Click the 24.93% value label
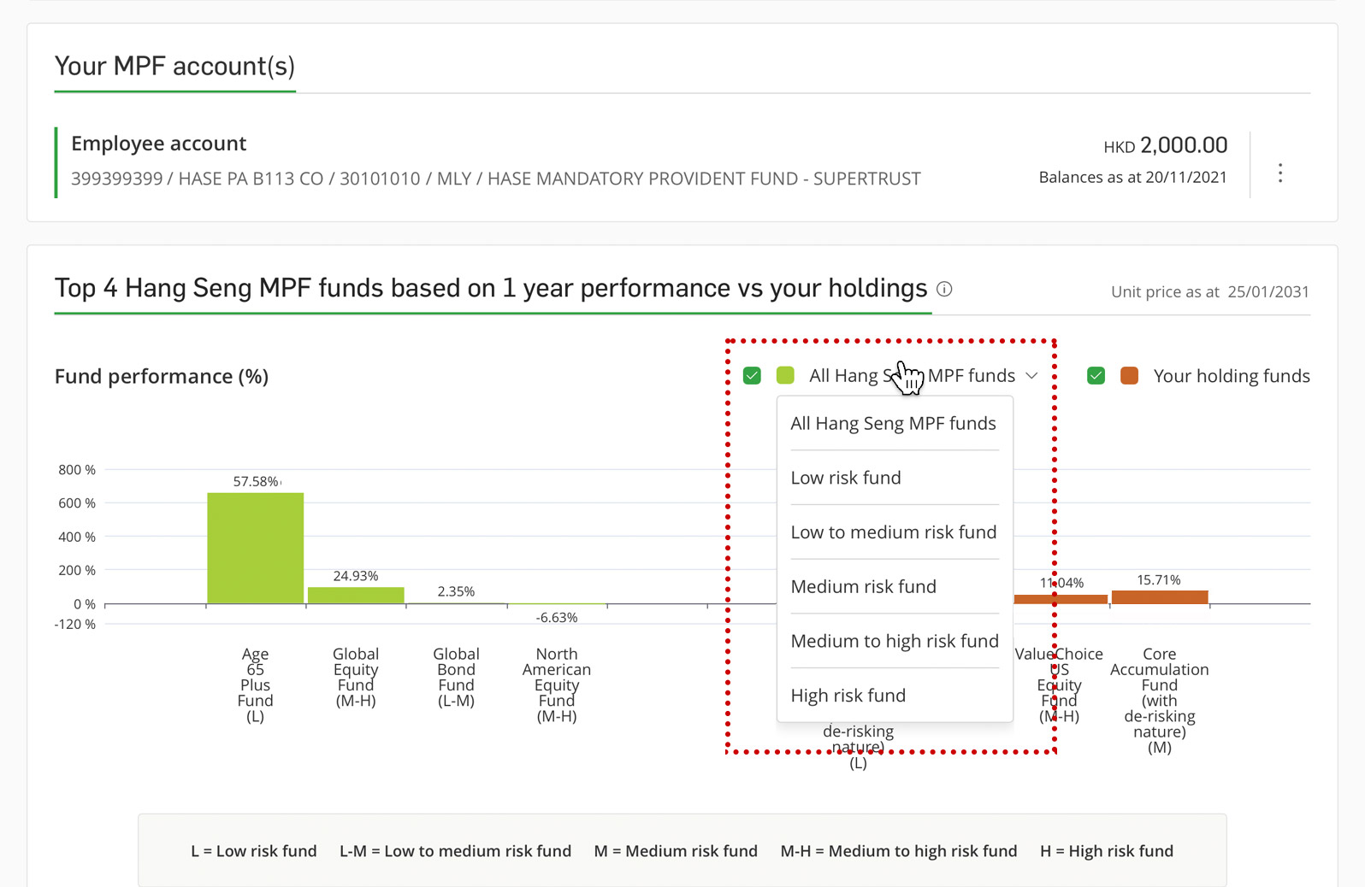 (356, 577)
